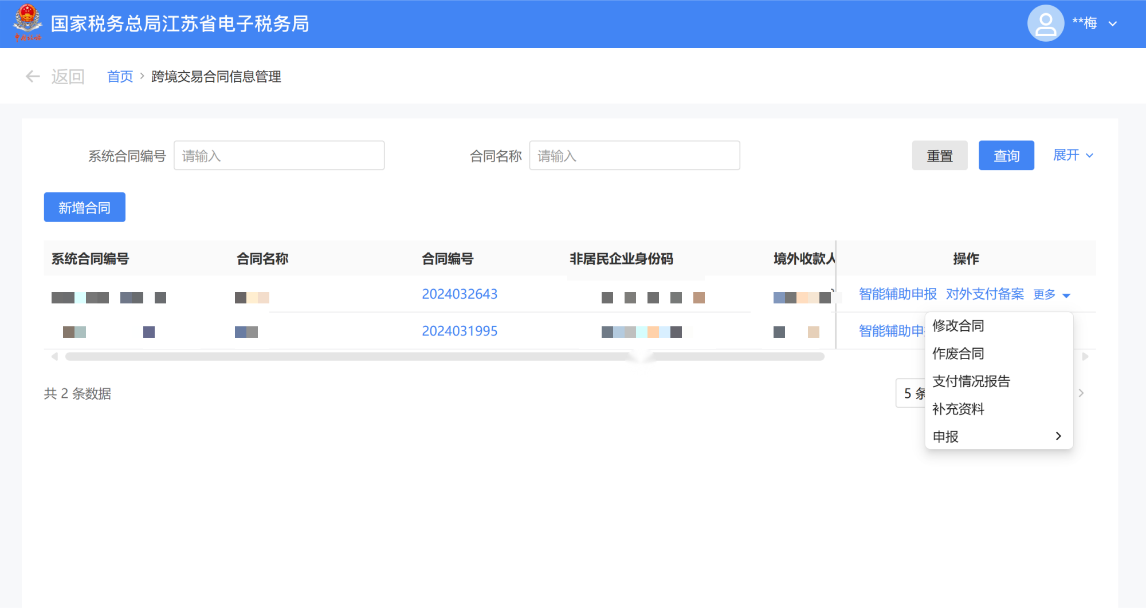1146x608 pixels.
Task: Click the user avatar icon
Action: point(1045,23)
